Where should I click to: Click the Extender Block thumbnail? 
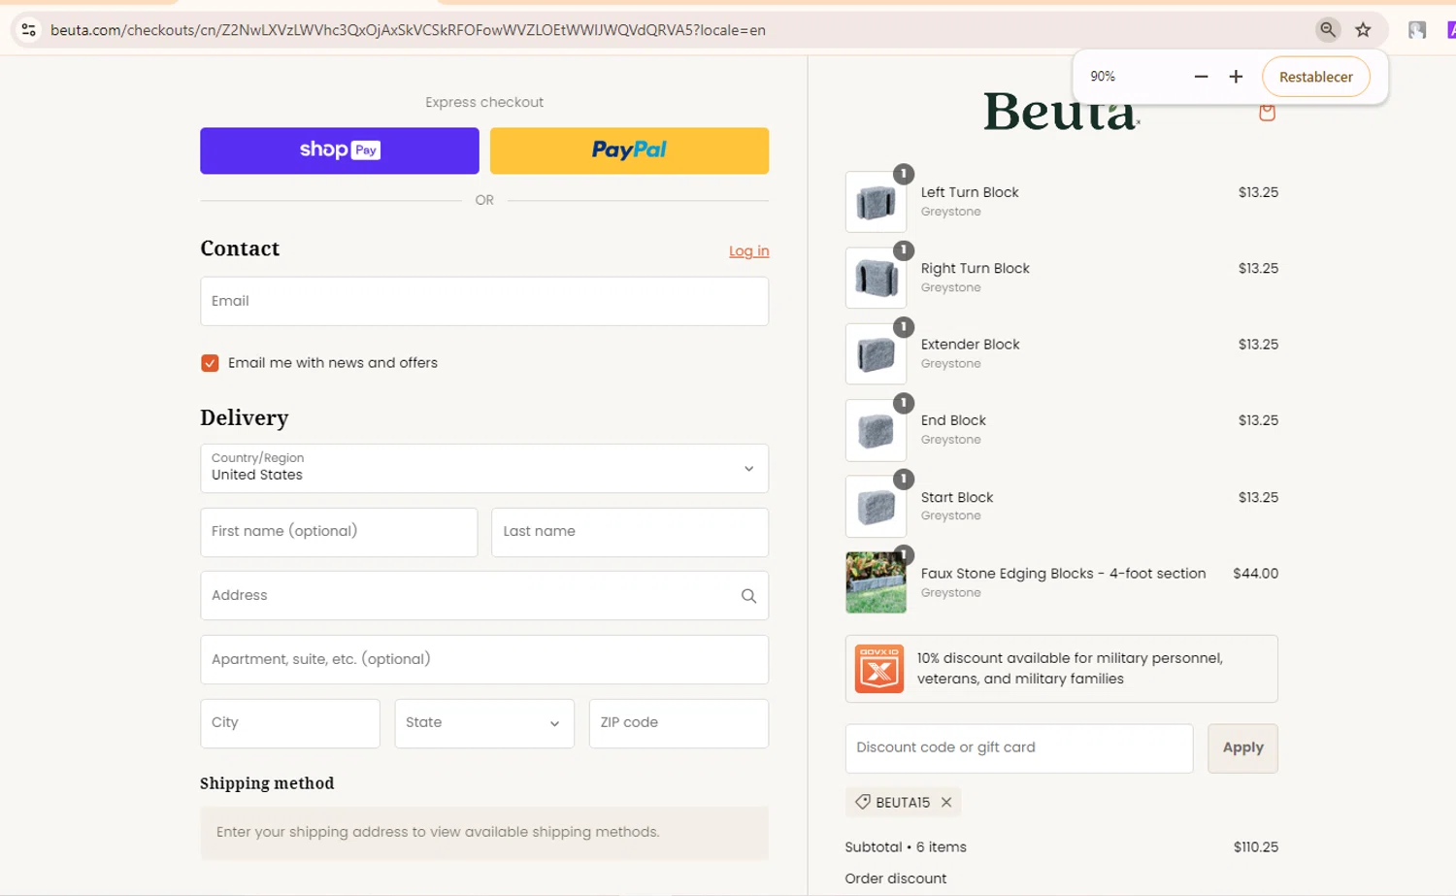click(876, 354)
